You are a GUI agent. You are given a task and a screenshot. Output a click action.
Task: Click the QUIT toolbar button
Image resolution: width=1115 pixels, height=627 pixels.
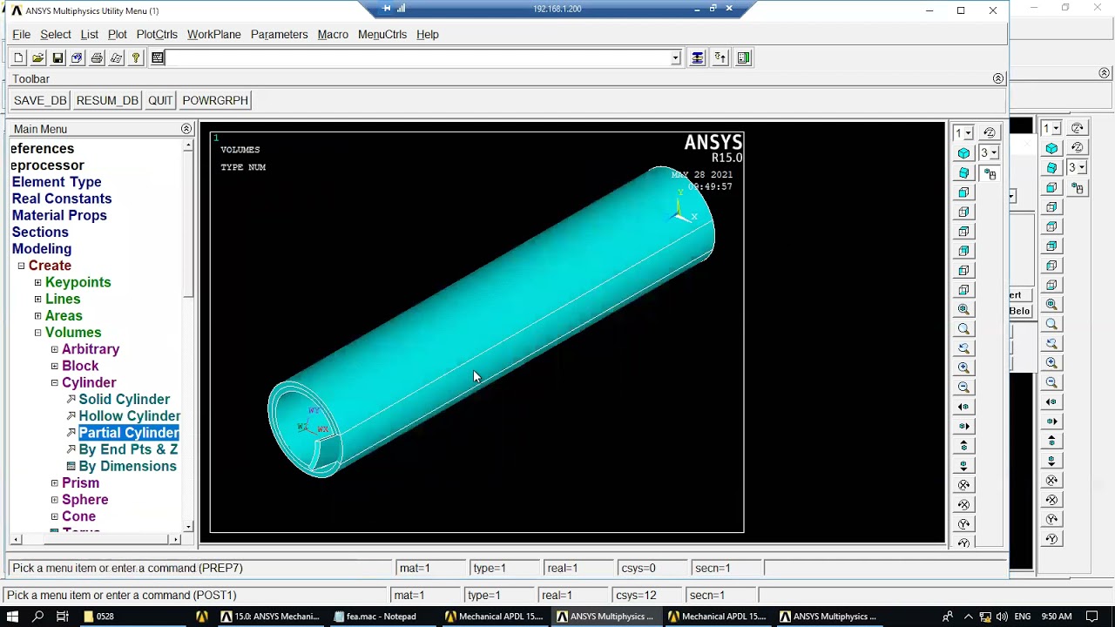(x=160, y=100)
